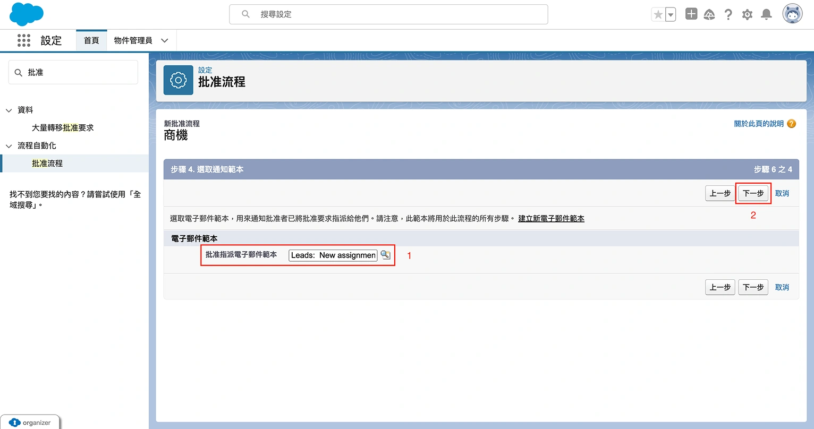Click the Salesforce cloud logo
This screenshot has height=429, width=814.
[26, 14]
